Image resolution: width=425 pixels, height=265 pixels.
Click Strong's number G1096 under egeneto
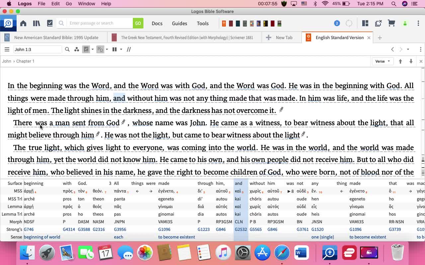(x=164, y=229)
